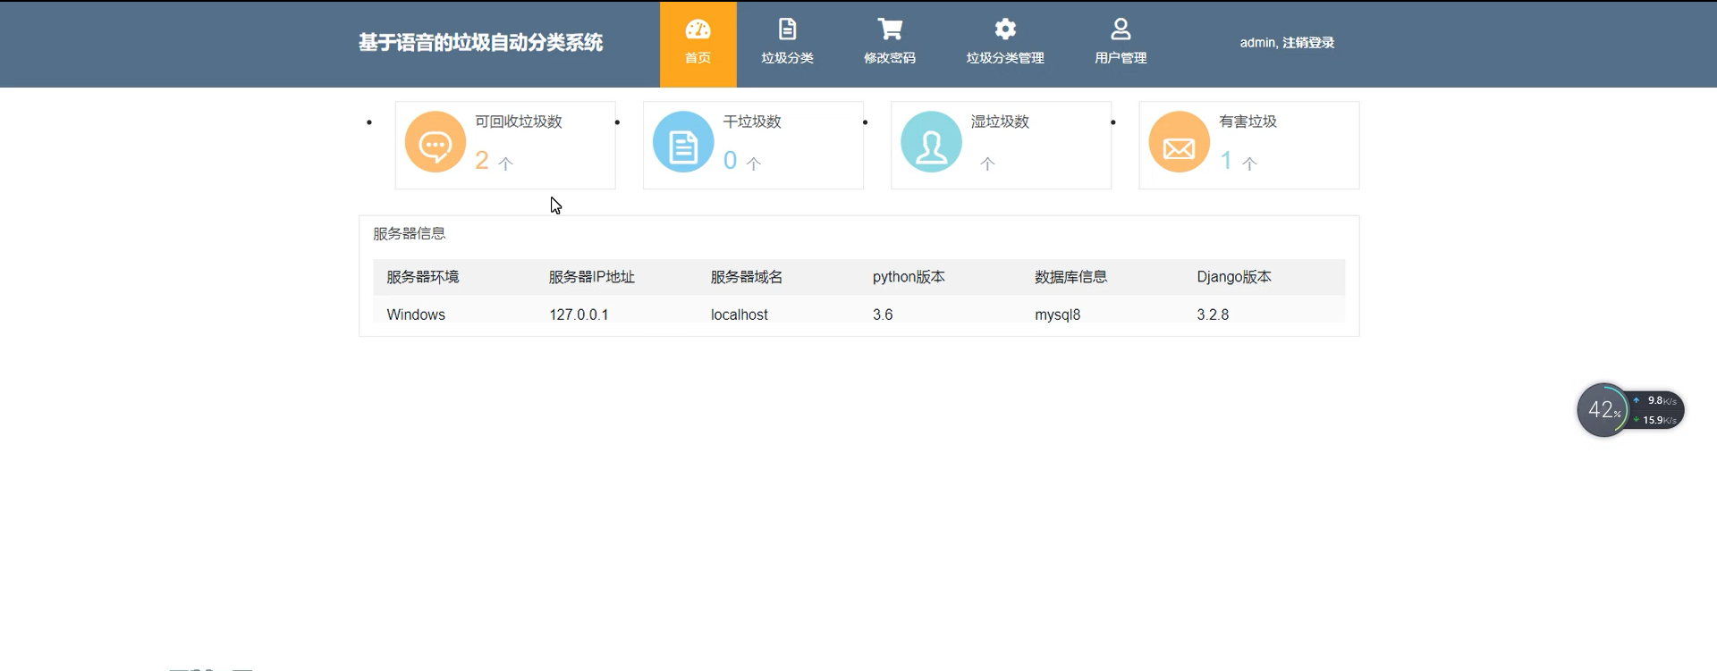Image resolution: width=1717 pixels, height=671 pixels.
Task: Click the orange envelope icon for 有害垃圾
Action: 1179,142
